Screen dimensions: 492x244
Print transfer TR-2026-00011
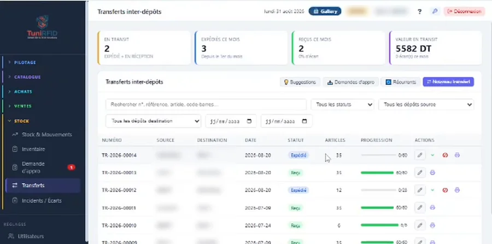pyautogui.click(x=432, y=208)
